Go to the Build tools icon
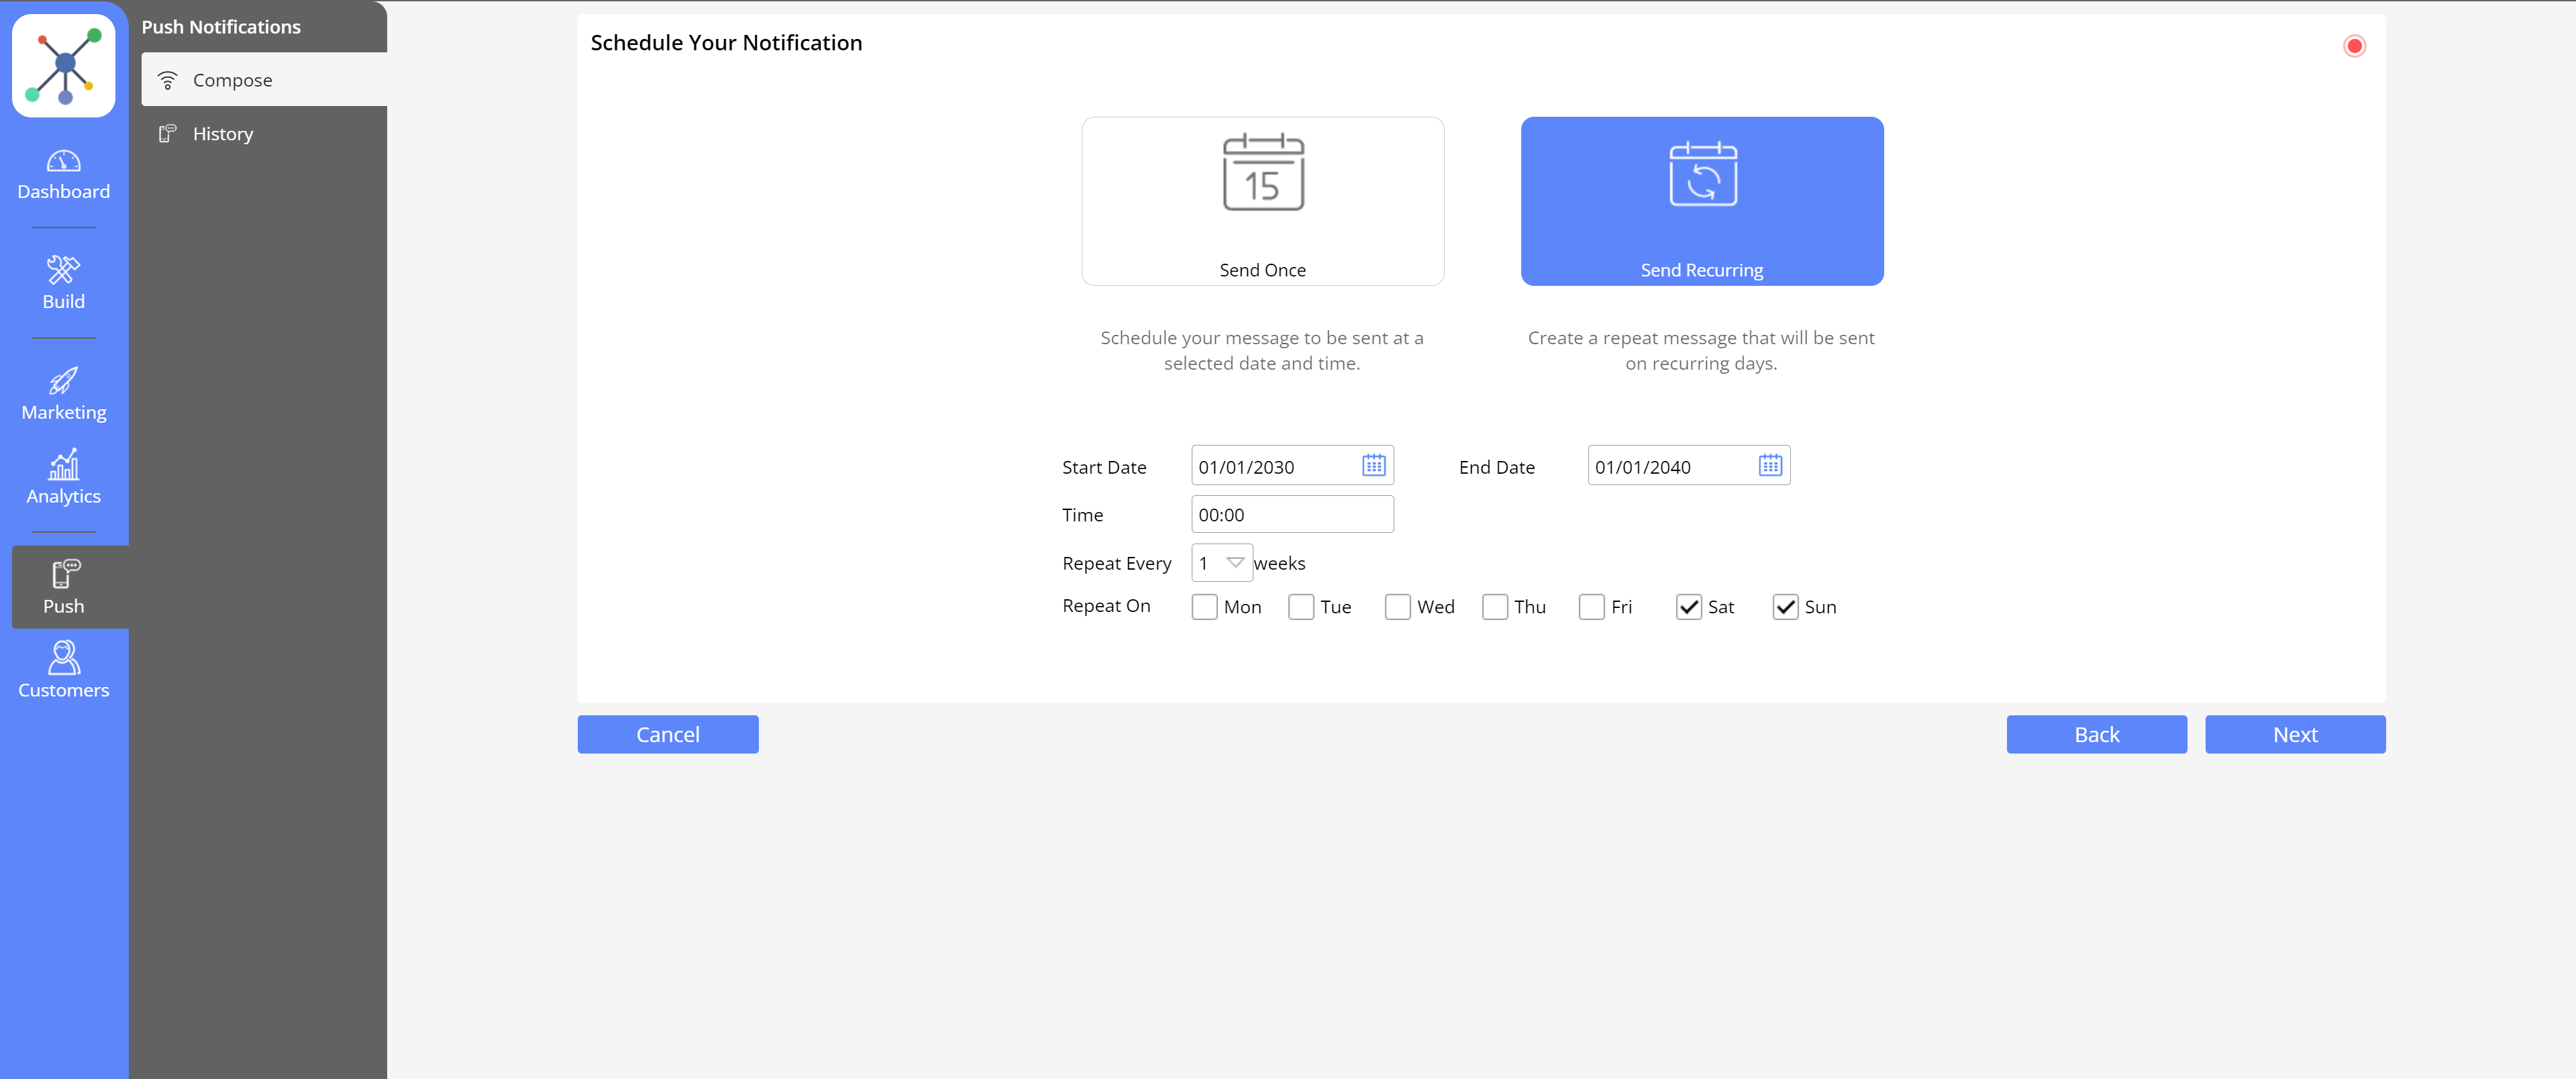2576x1079 pixels. tap(63, 270)
